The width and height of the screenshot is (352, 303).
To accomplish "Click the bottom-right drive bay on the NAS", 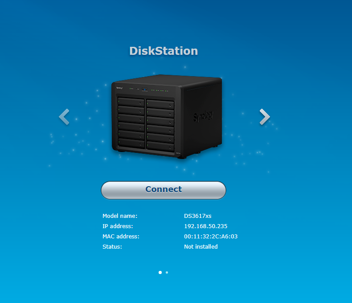I will click(160, 146).
